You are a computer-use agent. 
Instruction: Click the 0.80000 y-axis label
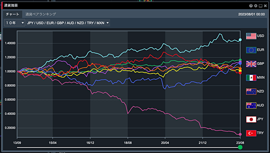point(10,85)
